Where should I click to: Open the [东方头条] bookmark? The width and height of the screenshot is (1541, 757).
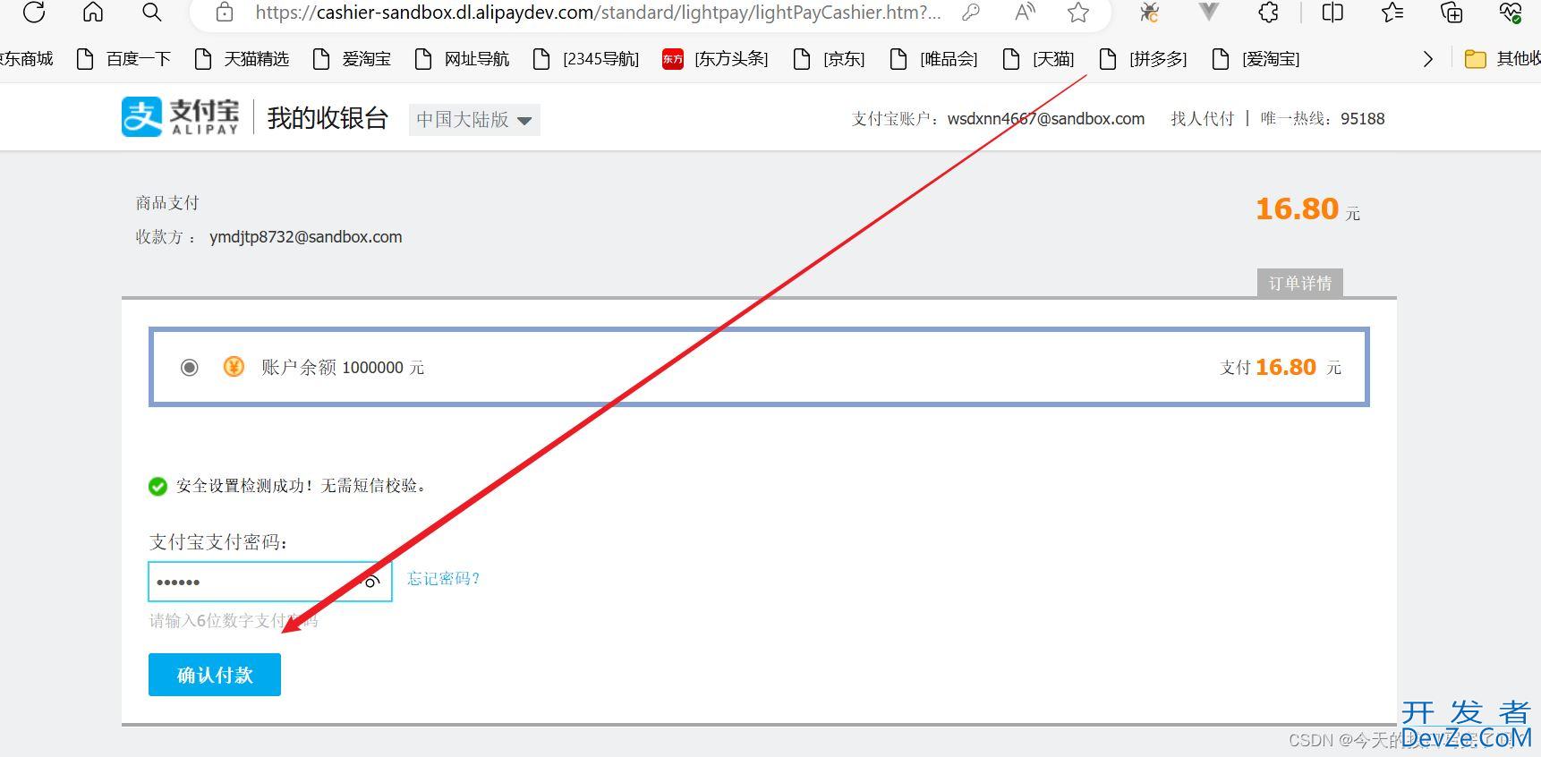[715, 59]
